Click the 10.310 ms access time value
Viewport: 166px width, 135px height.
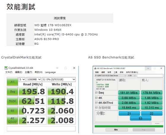pyautogui.click(x=151, y=108)
